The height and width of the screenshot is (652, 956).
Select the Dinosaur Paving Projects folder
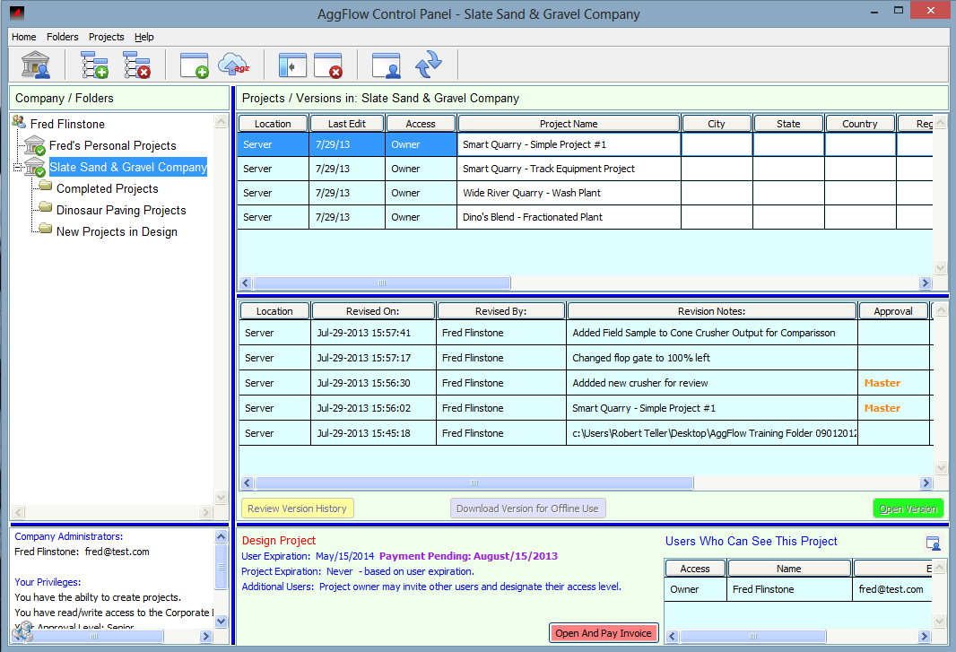click(x=121, y=210)
